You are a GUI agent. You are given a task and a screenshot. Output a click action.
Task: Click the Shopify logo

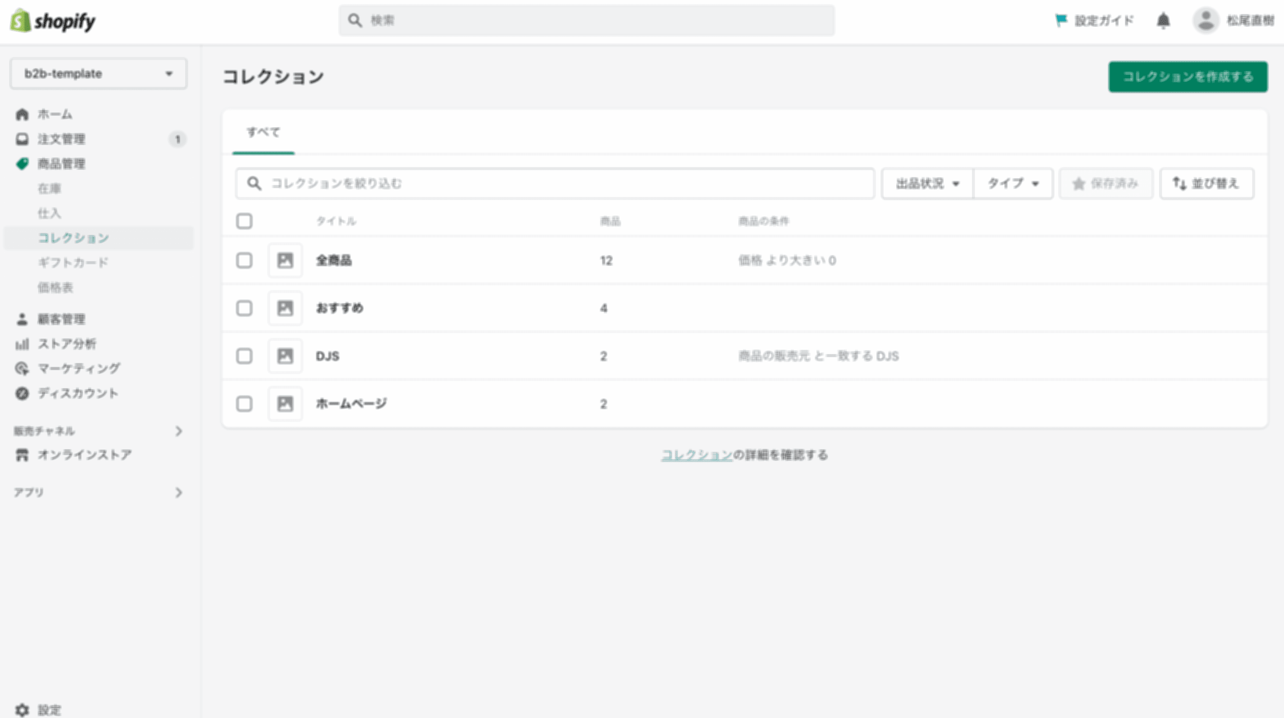(53, 21)
